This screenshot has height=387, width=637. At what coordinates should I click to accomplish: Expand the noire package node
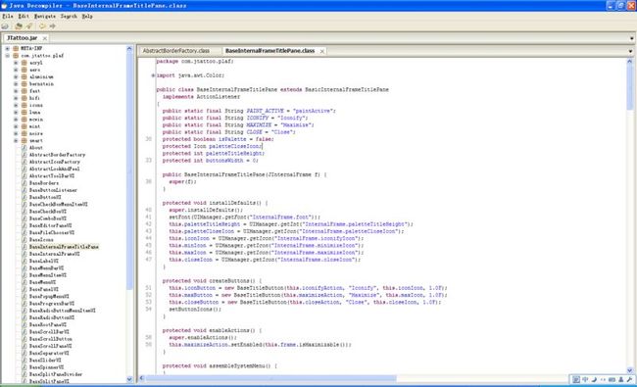point(16,133)
